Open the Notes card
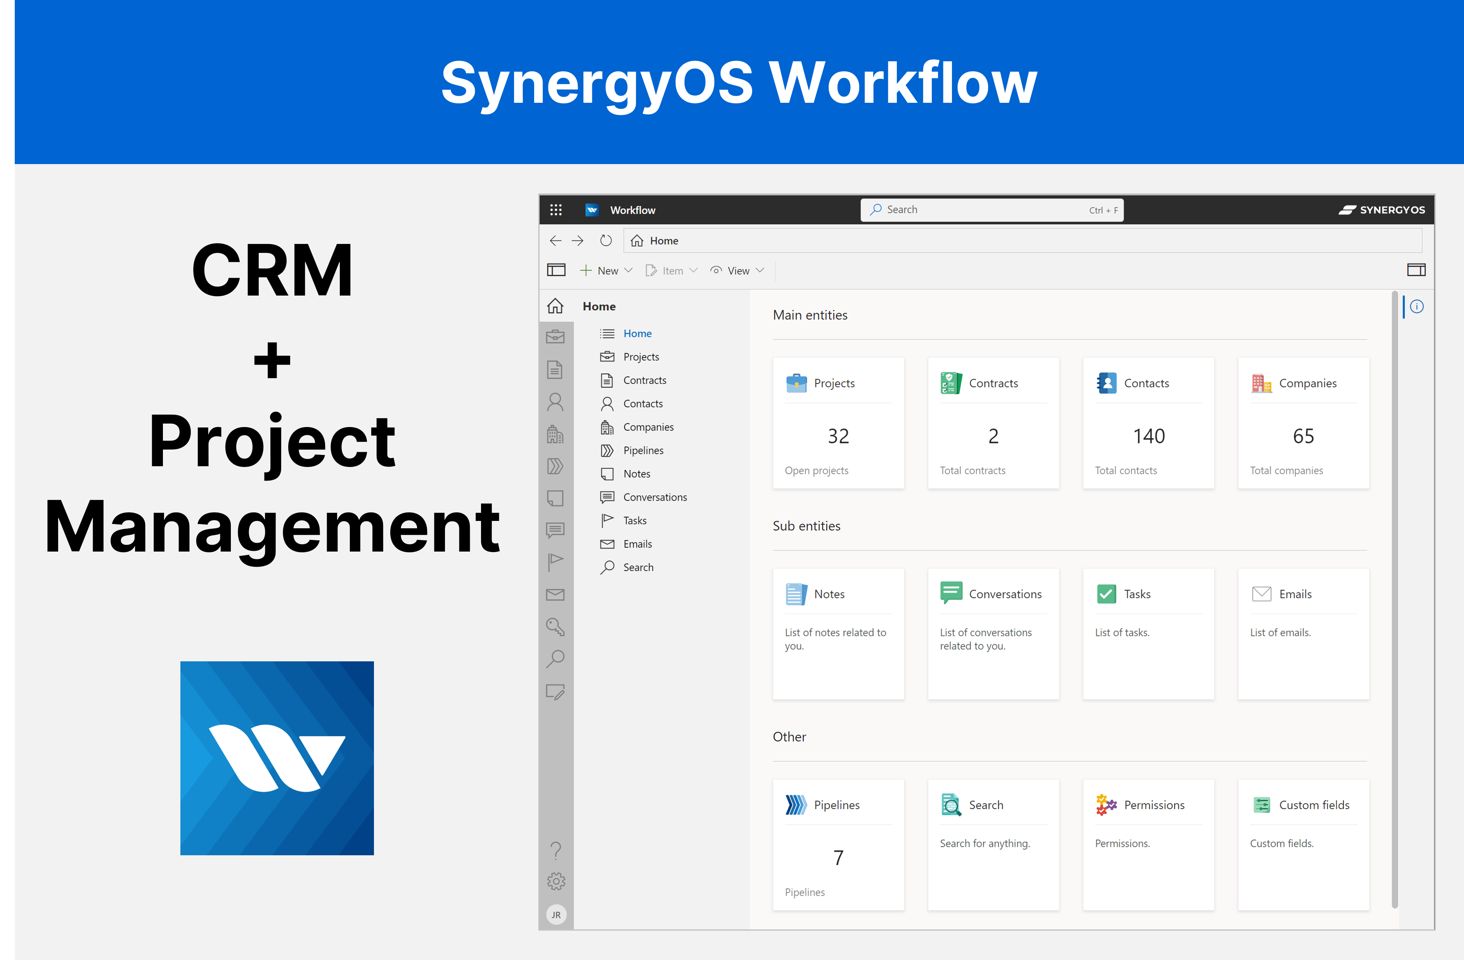 (x=838, y=634)
